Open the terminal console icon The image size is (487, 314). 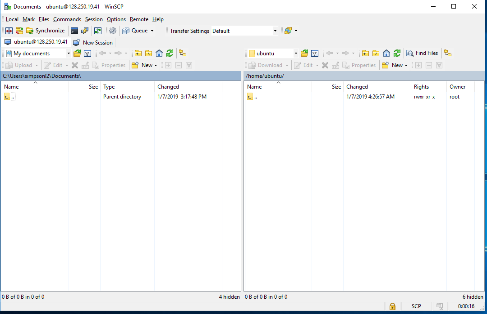pos(74,31)
